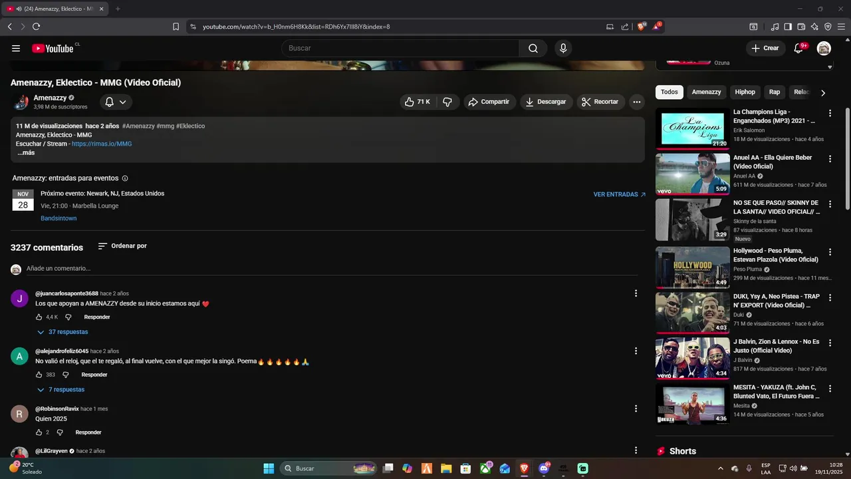Like juancarlosaponte3688's comment

39,317
